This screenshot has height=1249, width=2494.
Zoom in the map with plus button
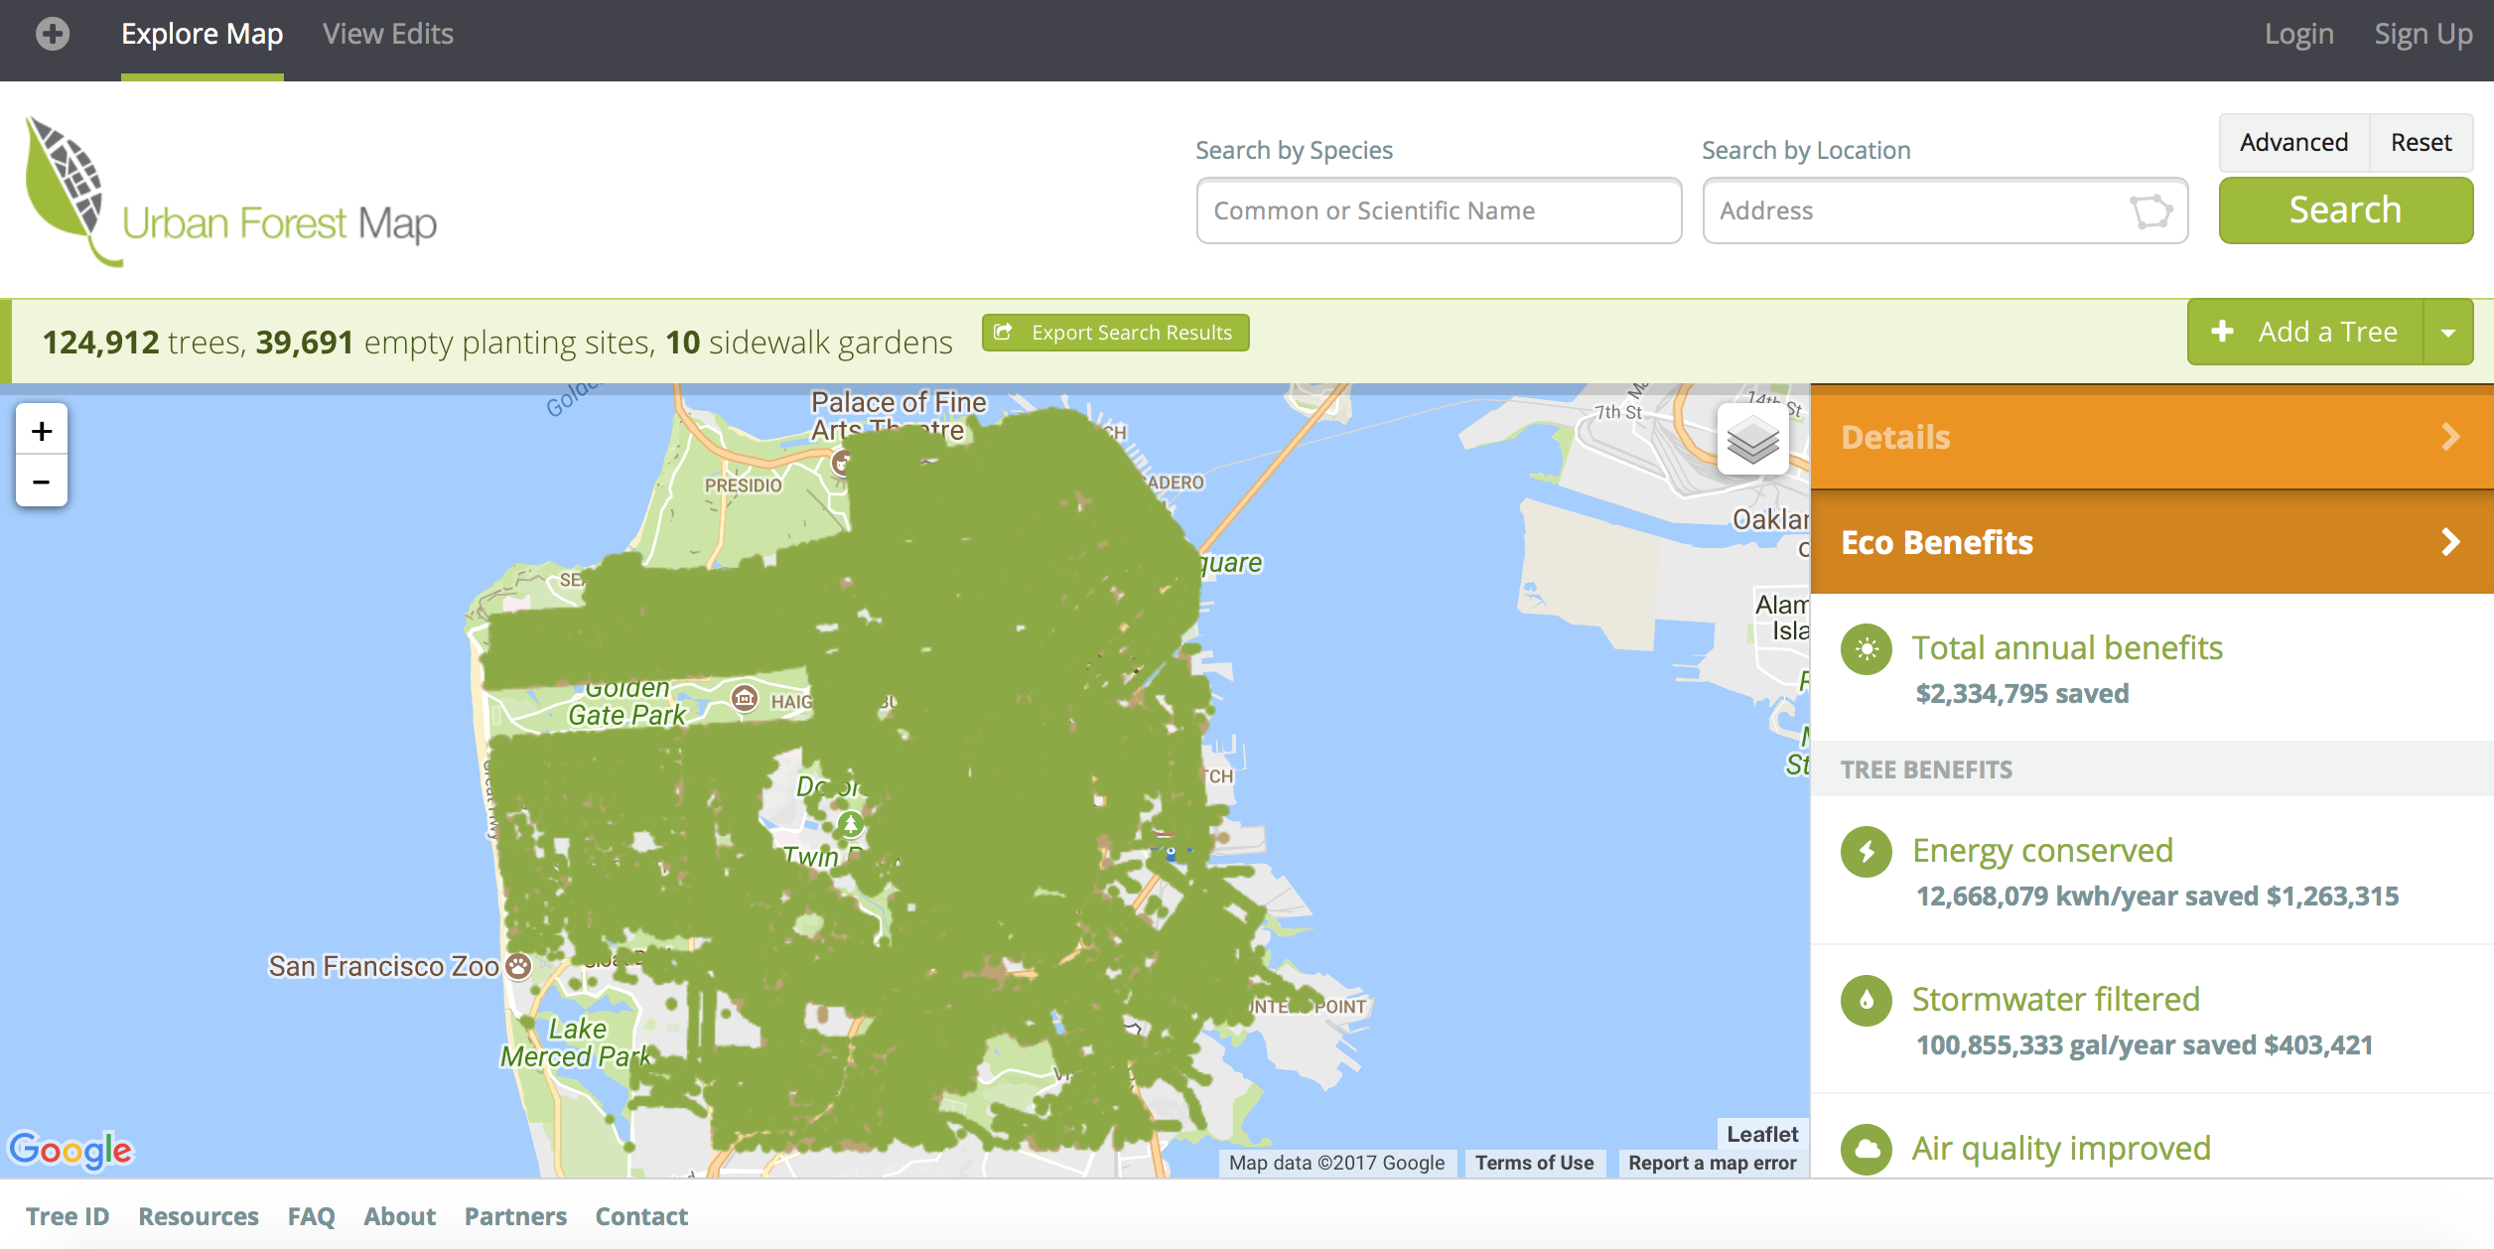(42, 431)
